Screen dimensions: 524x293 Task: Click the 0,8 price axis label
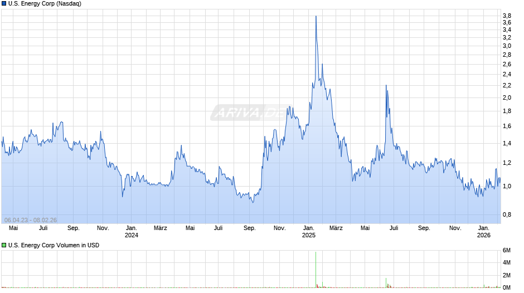(x=507, y=214)
